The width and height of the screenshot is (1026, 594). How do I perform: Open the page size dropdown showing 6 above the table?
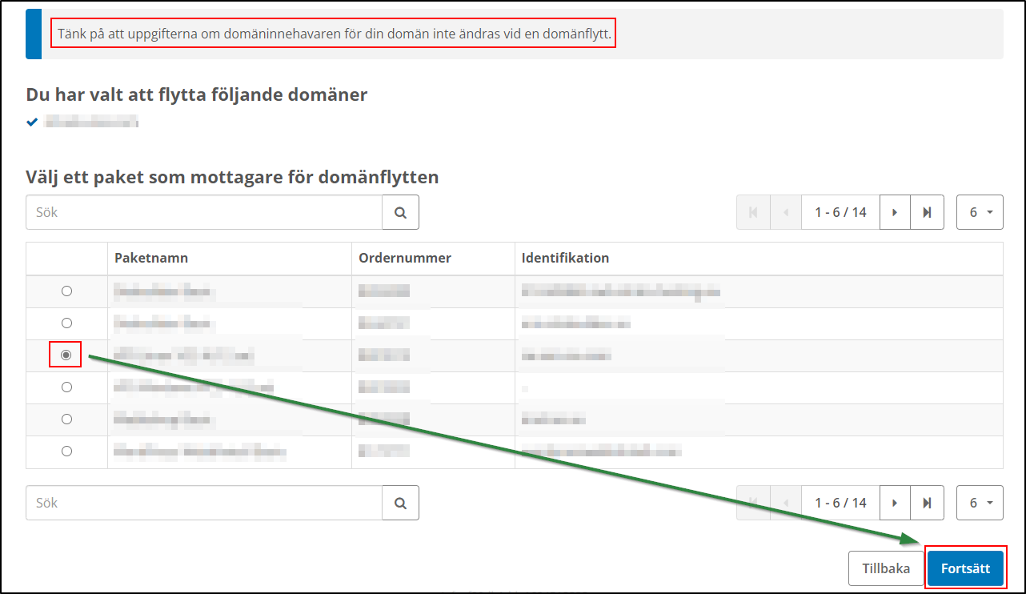coord(980,211)
